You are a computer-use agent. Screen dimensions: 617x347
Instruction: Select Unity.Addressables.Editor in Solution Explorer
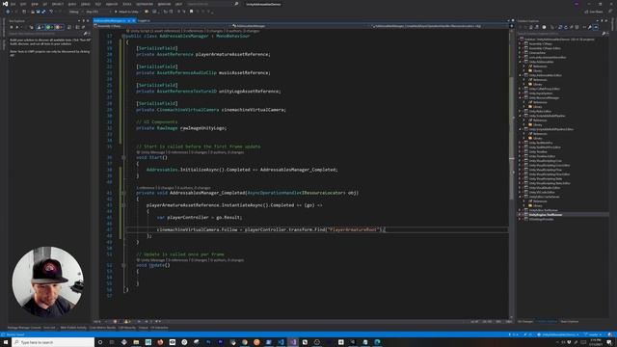(x=545, y=75)
